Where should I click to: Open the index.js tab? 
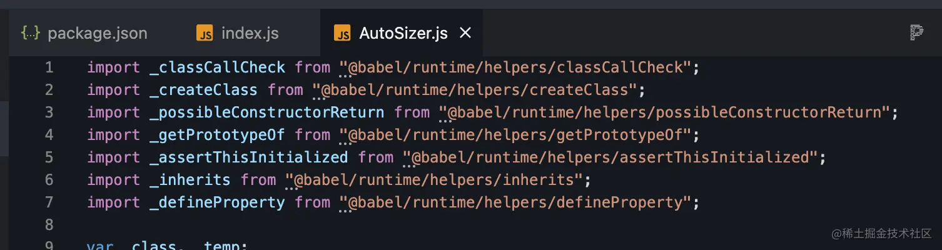pyautogui.click(x=250, y=33)
